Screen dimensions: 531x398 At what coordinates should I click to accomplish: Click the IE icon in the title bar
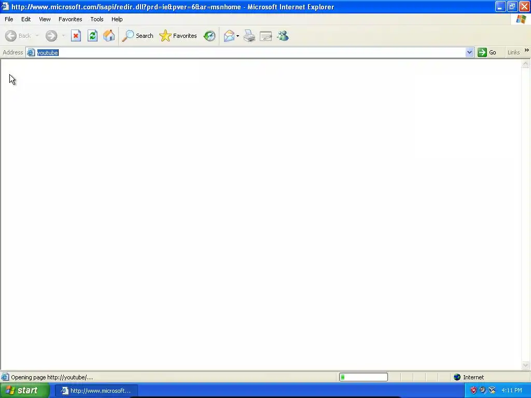pyautogui.click(x=5, y=6)
